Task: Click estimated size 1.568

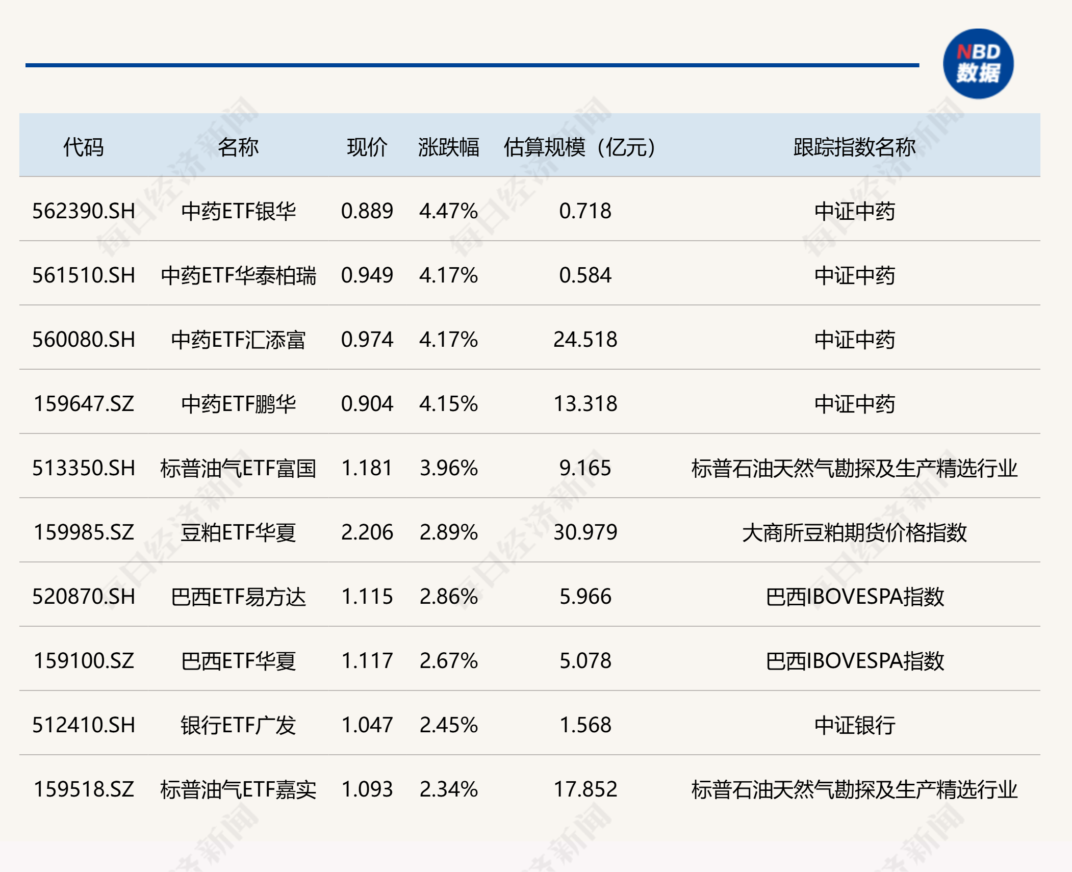Action: click(585, 725)
